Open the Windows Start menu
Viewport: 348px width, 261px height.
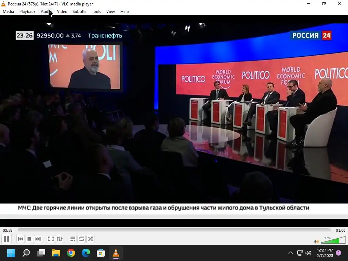click(11, 253)
